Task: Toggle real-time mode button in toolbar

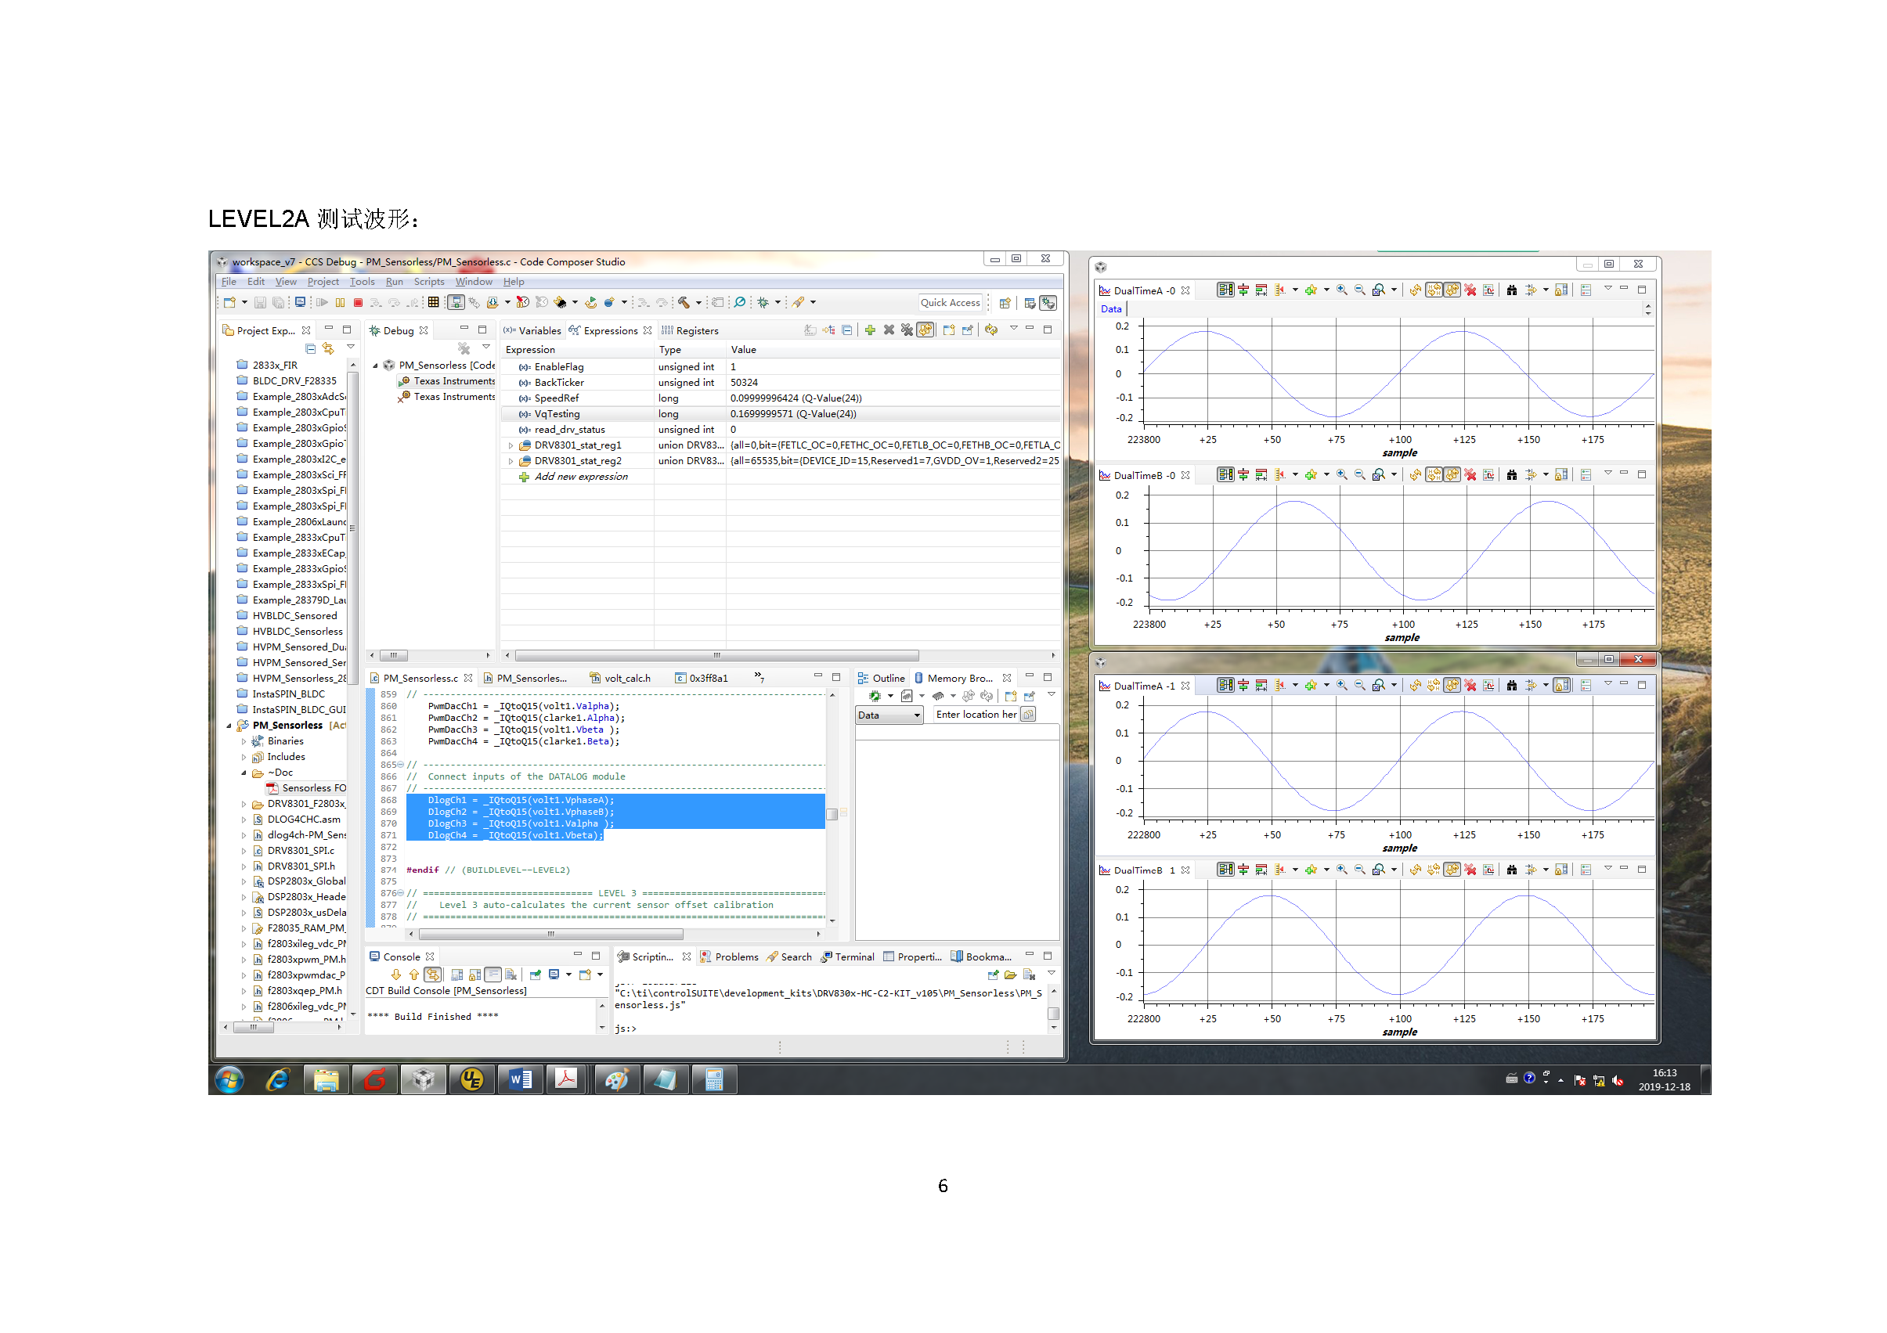Action: pyautogui.click(x=456, y=302)
